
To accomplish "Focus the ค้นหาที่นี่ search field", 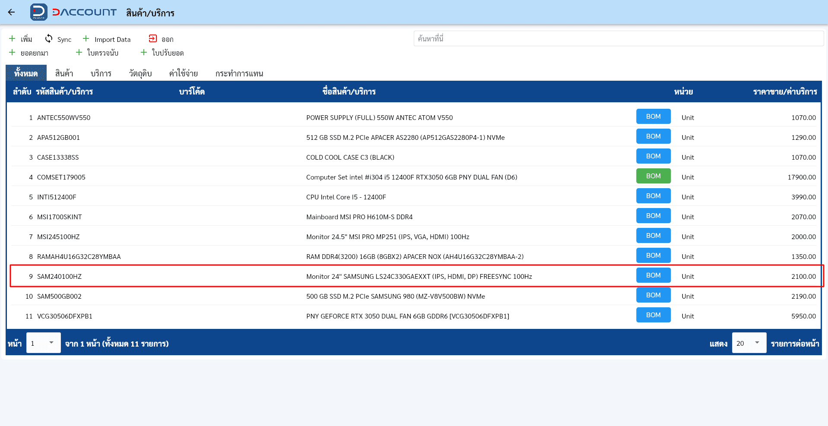I will pos(619,38).
